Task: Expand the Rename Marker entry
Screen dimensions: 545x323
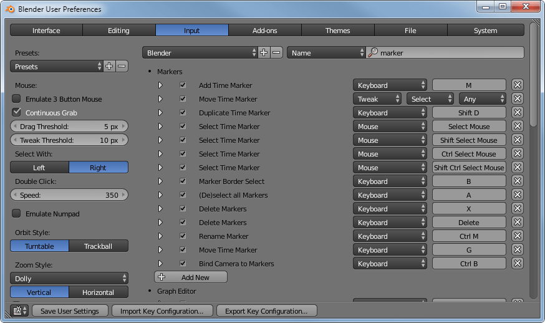Action: click(160, 236)
